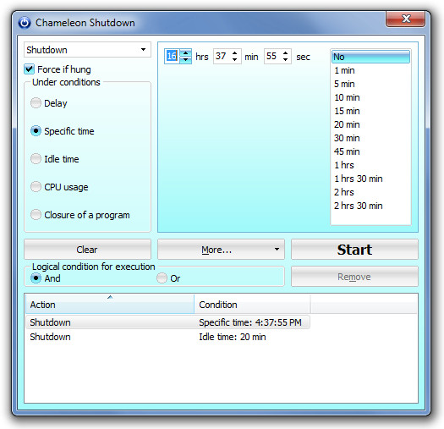Toggle the Force if hung checkbox
444x429 pixels.
click(29, 69)
